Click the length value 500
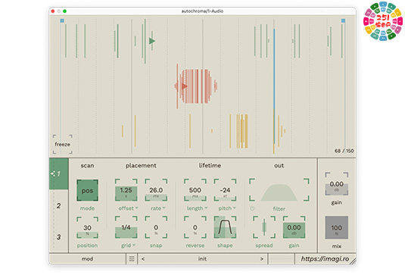This screenshot has width=405, height=275. 195,190
